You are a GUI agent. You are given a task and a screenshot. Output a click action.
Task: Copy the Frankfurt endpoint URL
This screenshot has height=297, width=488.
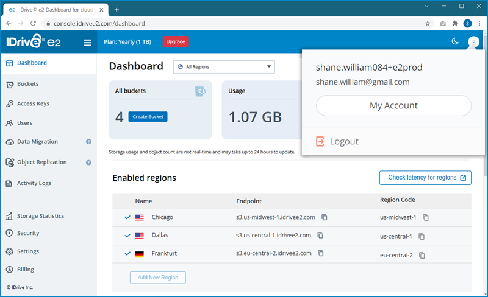pos(321,254)
